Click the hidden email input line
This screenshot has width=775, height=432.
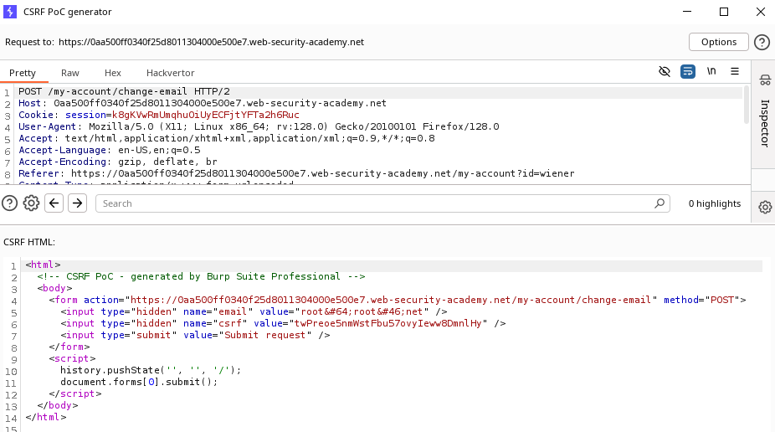point(254,312)
